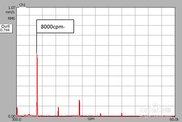Click the tallest red spectrum peak

(x=37, y=85)
